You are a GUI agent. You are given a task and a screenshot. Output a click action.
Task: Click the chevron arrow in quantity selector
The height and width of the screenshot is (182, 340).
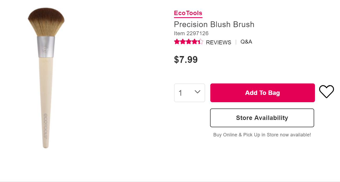pos(198,92)
